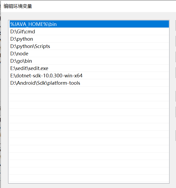The height and width of the screenshot is (188, 176).
Task: Click the E:\sedit\sedit.exe entry
Action: 89,68
